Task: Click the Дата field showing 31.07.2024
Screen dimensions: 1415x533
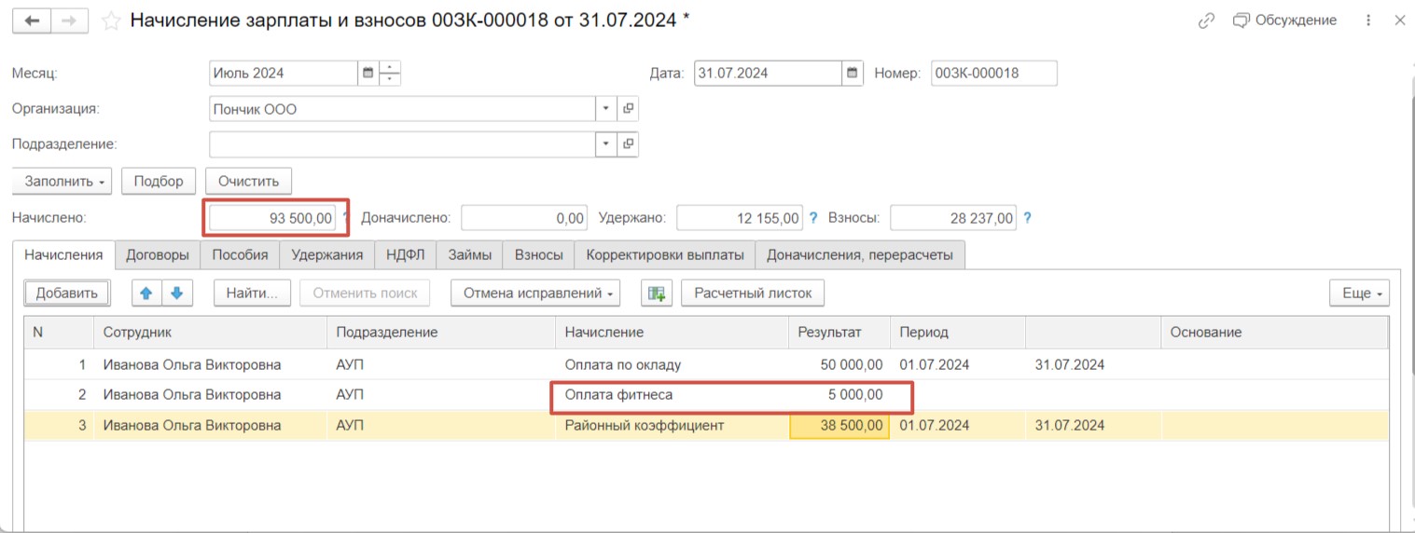Action: (769, 73)
